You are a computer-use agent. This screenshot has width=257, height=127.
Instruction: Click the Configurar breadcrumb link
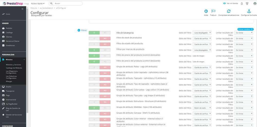click(x=61, y=8)
